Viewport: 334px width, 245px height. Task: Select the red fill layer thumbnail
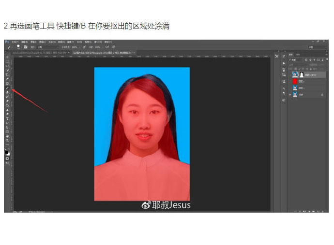coord(295,81)
